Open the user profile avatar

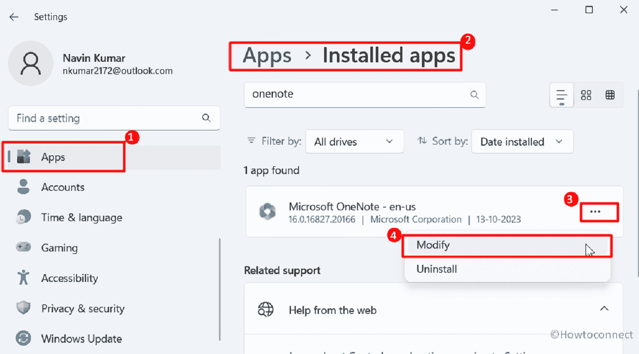(x=31, y=63)
